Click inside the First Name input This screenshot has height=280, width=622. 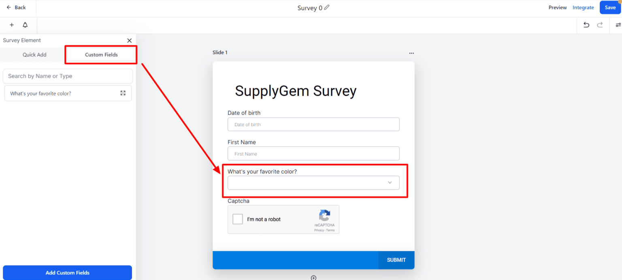[x=313, y=154]
